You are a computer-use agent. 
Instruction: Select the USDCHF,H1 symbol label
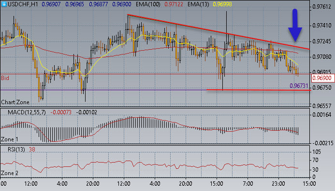pyautogui.click(x=23, y=4)
